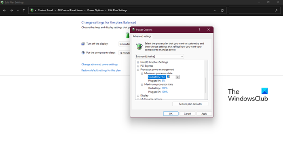This screenshot has height=149, width=283.
Task: Click Change advanced power settings link
Action: [99, 64]
